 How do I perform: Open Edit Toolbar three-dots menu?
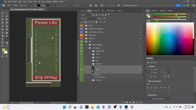coord(7,46)
